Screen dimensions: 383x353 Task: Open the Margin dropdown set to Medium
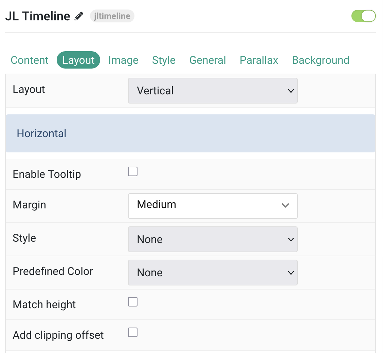pos(213,206)
